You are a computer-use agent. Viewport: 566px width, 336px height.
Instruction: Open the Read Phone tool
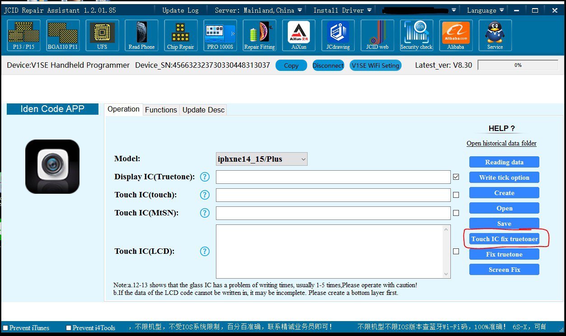click(141, 35)
